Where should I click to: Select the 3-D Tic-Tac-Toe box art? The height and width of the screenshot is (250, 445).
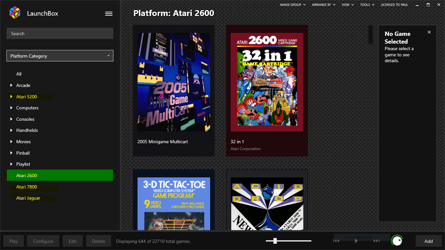(174, 204)
